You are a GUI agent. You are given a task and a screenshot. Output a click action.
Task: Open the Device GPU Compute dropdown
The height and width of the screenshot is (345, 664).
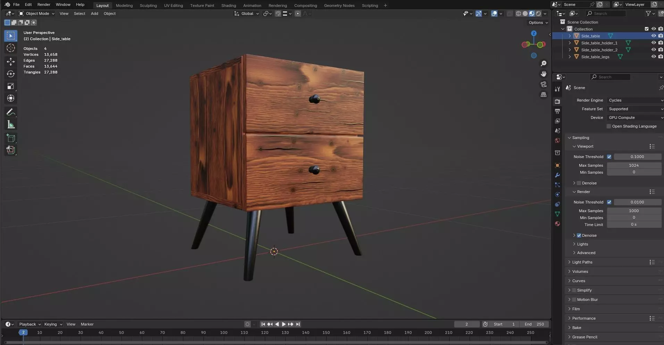(x=635, y=118)
